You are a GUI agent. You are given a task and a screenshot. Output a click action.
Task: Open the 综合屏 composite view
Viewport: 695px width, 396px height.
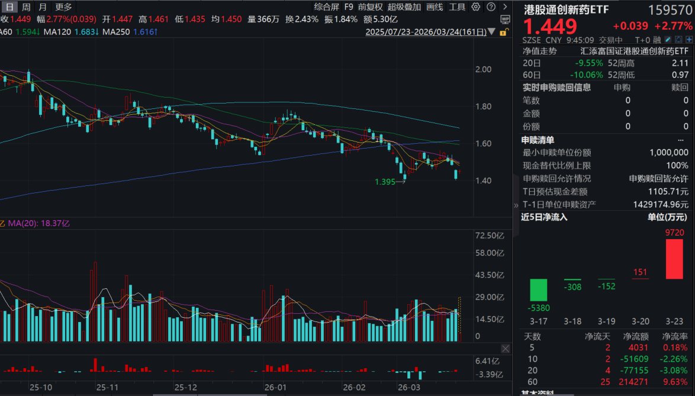point(326,7)
